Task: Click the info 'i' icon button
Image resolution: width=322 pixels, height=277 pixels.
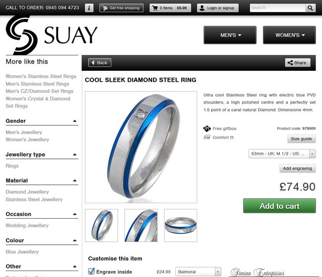Action: (x=89, y=8)
